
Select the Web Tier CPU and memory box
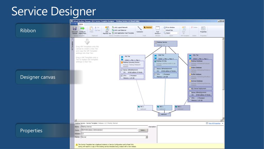[166, 75]
